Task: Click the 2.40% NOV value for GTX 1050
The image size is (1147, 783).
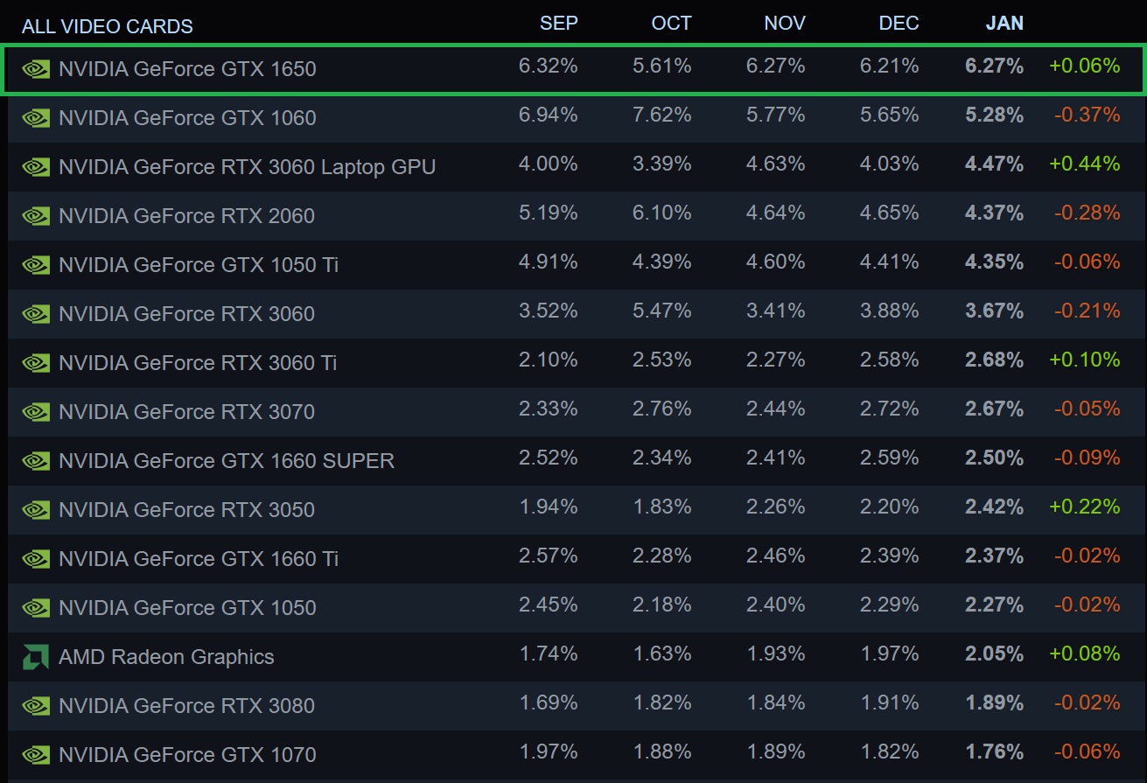Action: coord(776,605)
